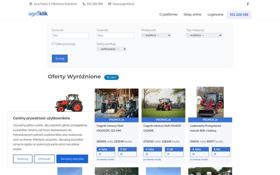Open Ładowarka Przegubowa Hornet 806 title
Viewport: 280px width, 175px height.
click(206, 128)
